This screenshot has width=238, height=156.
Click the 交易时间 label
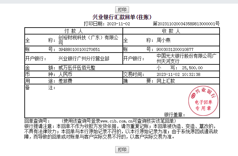click(134, 74)
